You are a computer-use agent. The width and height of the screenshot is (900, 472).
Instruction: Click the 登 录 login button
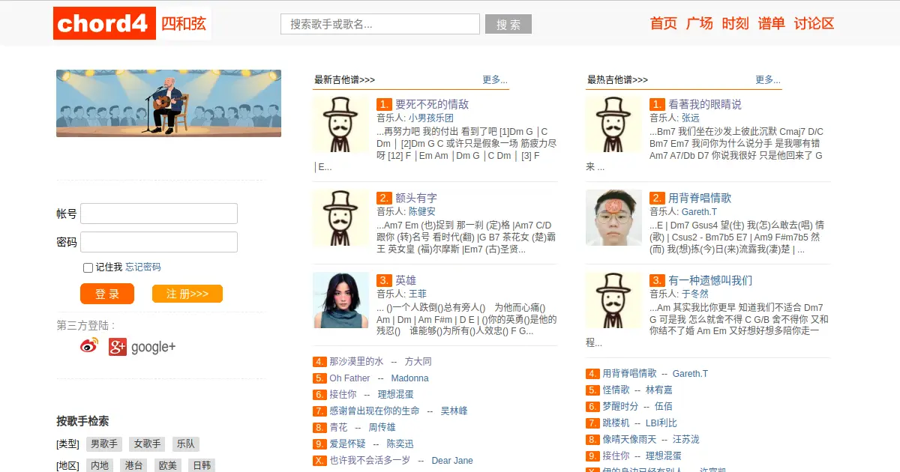point(107,294)
